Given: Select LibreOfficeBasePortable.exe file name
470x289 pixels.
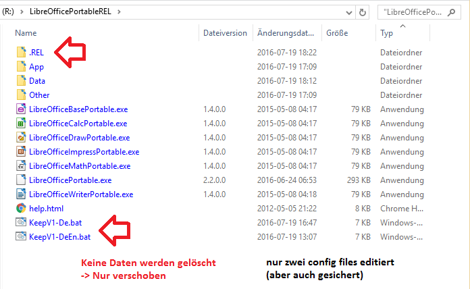Looking at the screenshot, I should tap(78, 109).
